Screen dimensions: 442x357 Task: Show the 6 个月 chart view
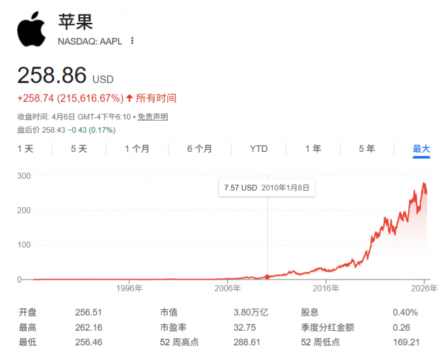(x=199, y=148)
